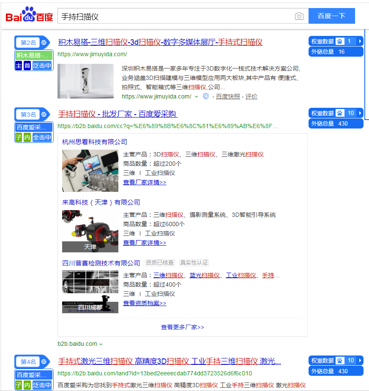Expand the dropdown arrow after jimuyida.com URL

197,97
